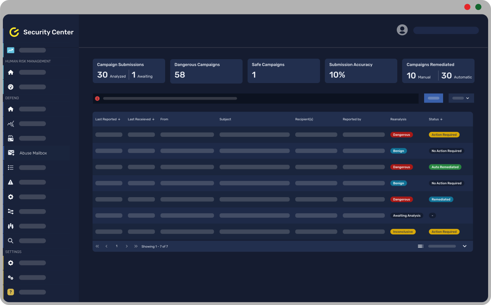Click the user profile avatar icon
The width and height of the screenshot is (491, 305).
pos(402,30)
